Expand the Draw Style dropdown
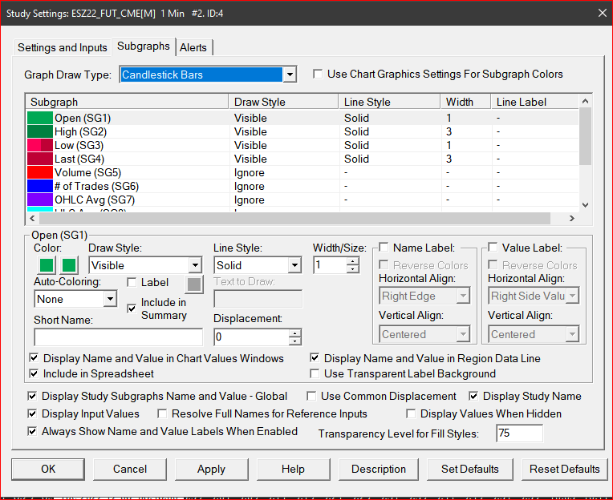Image resolution: width=613 pixels, height=500 pixels. [x=195, y=265]
